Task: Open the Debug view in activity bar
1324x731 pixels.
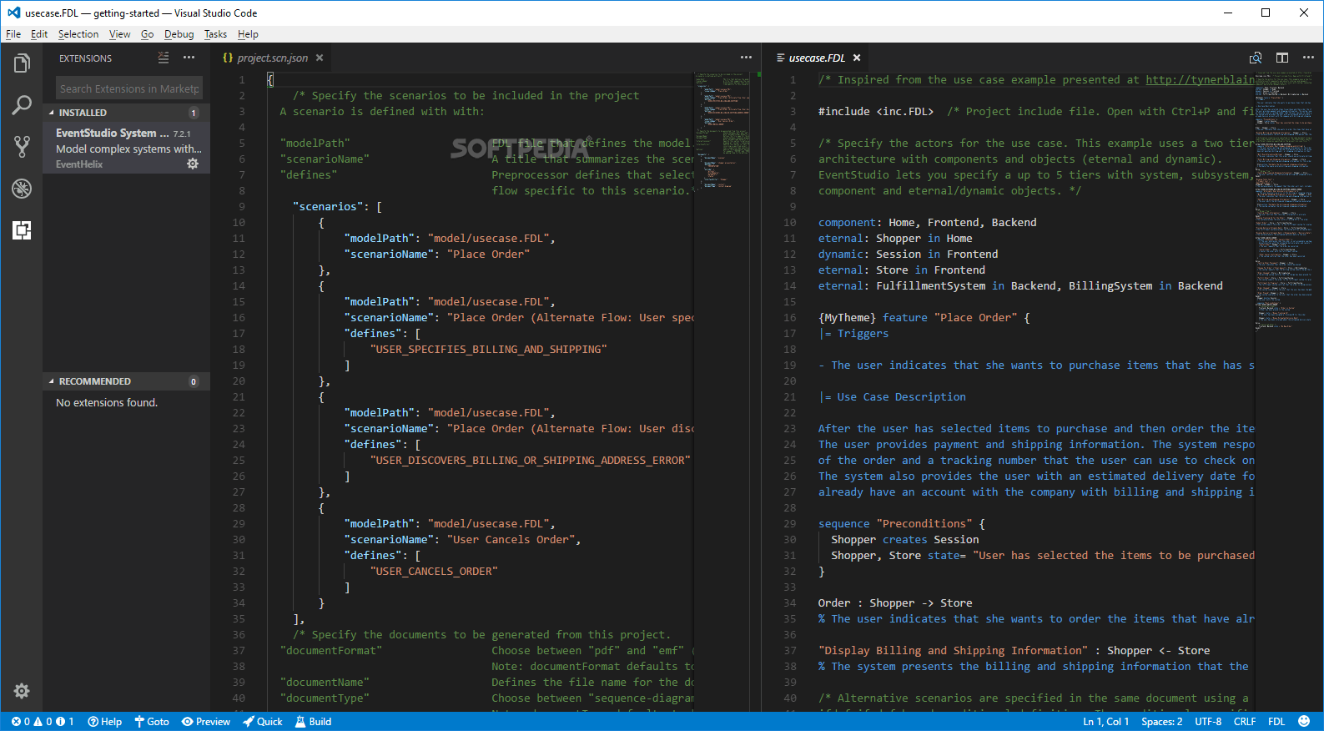Action: pyautogui.click(x=22, y=189)
